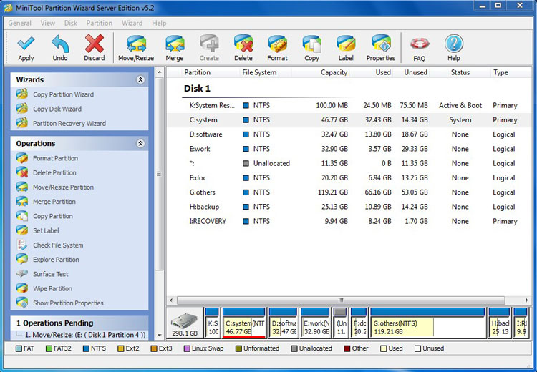Collapse the Wizards panel
537x372 pixels.
(140, 79)
